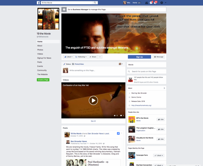Click the Cloudburst the Movie thumbnail

pyautogui.click(x=132, y=139)
